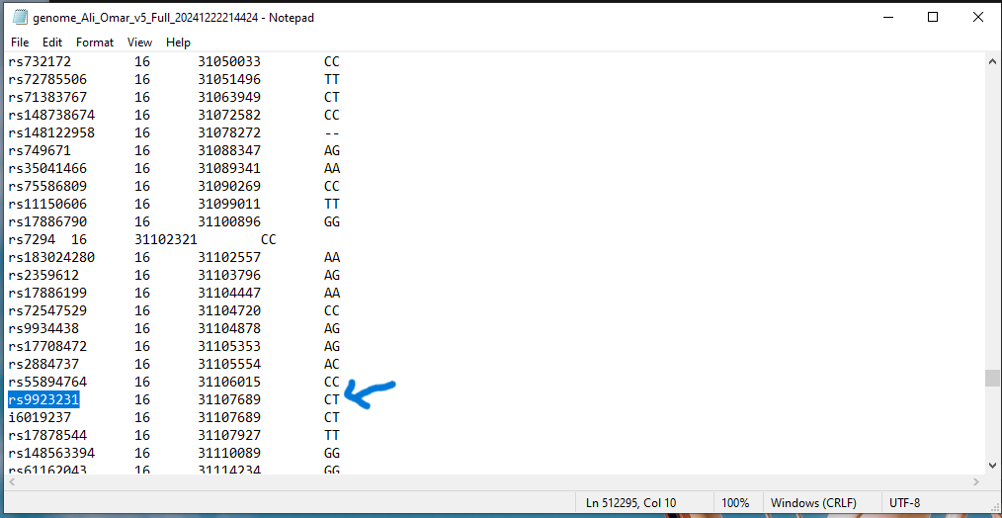Image resolution: width=1002 pixels, height=518 pixels.
Task: Click the vertical scrollbar thumb
Action: tap(991, 379)
